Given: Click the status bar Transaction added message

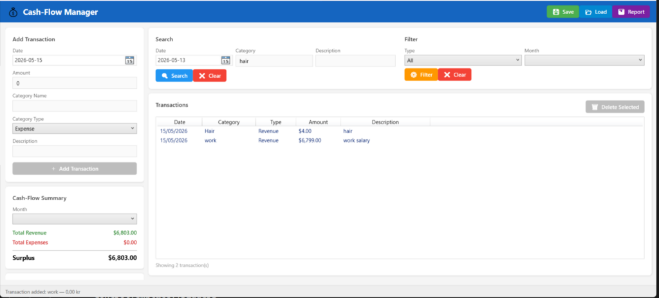Looking at the screenshot, I should pos(43,292).
